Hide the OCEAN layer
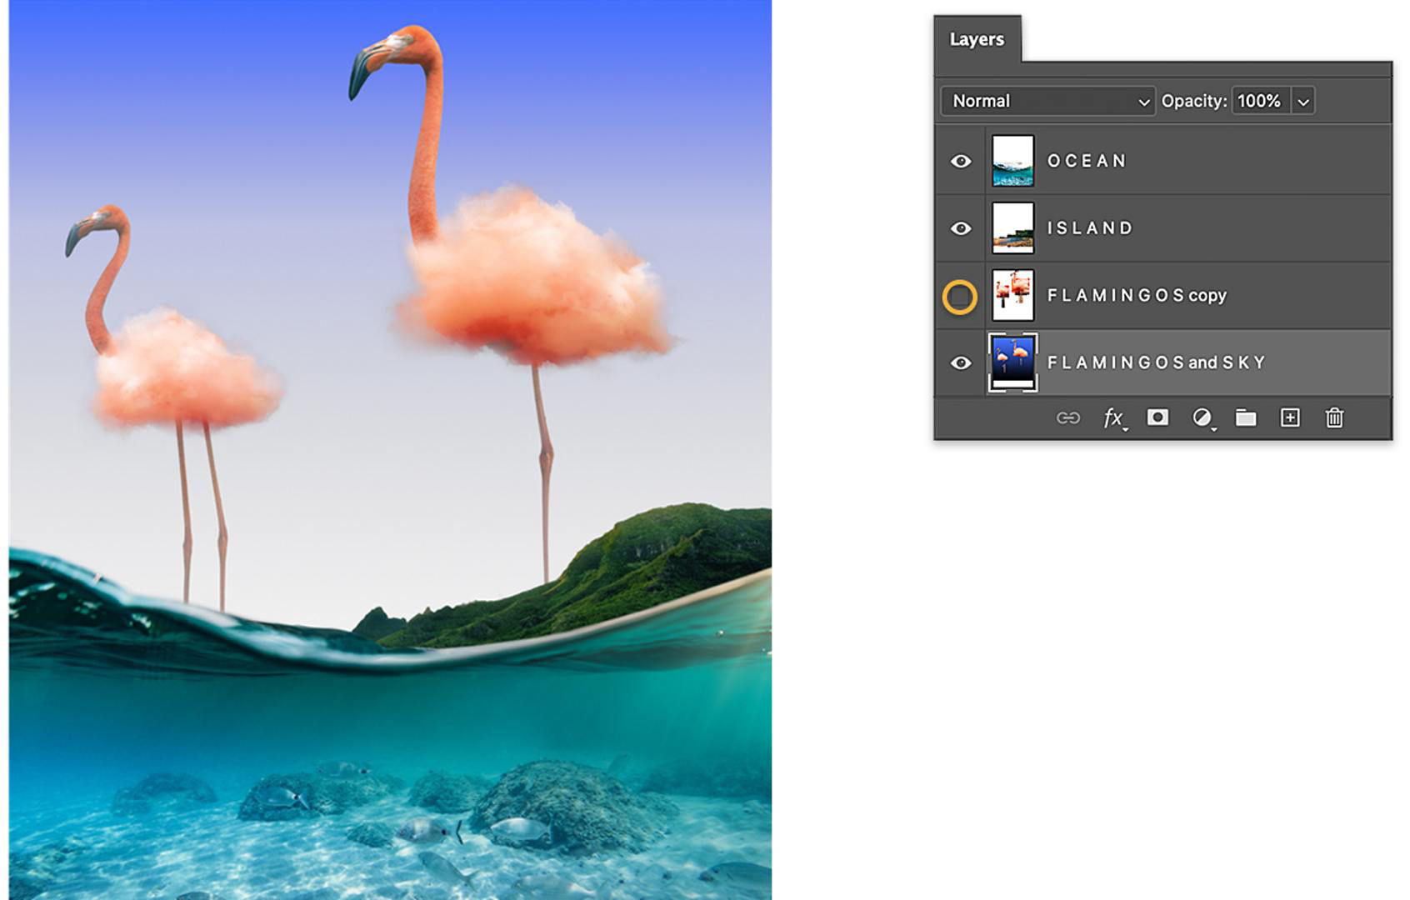The image size is (1410, 900). pos(960,161)
